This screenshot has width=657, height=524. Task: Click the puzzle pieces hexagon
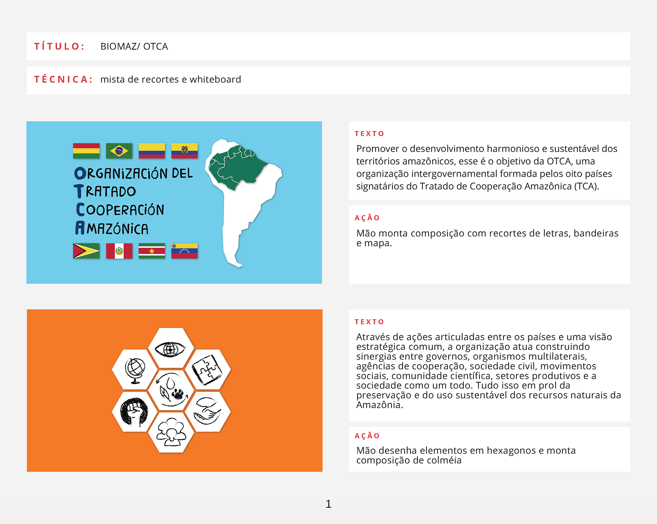[x=207, y=370]
